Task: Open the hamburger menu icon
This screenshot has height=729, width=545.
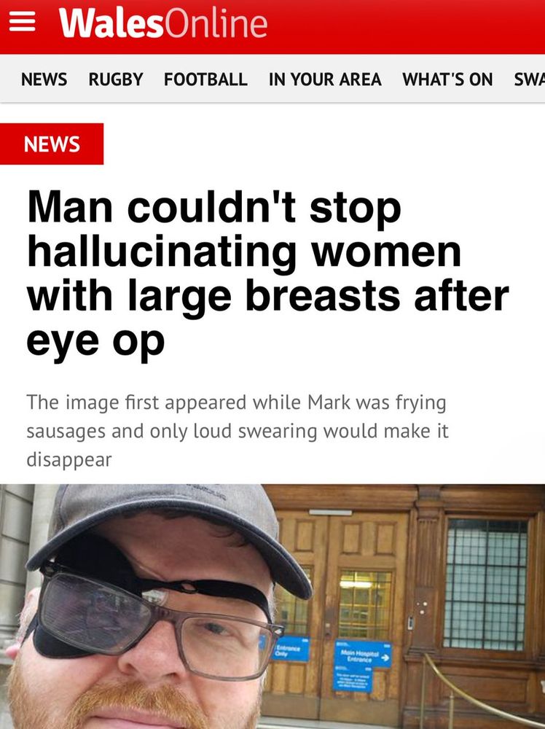Action: point(23,22)
